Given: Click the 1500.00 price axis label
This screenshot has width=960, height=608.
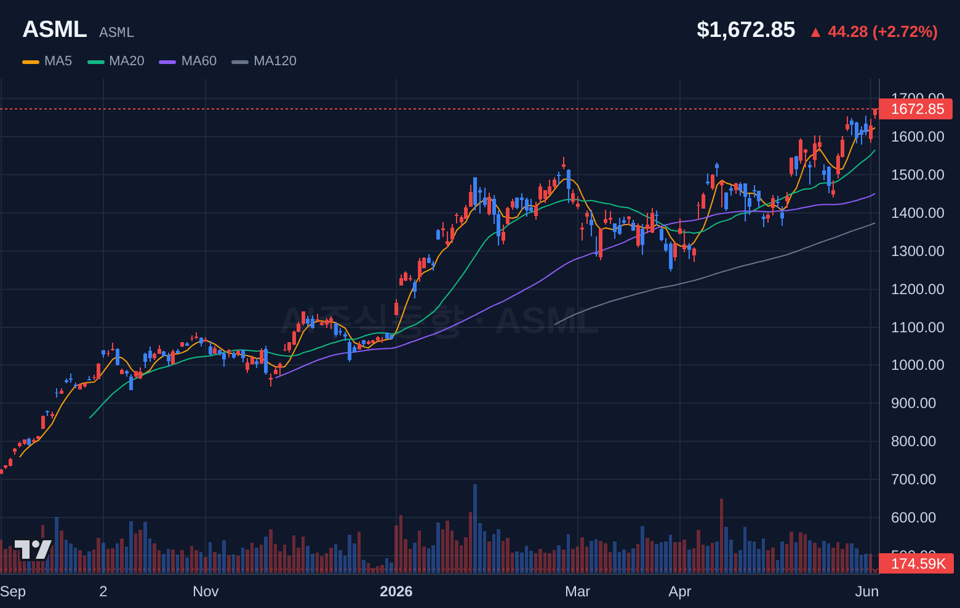Looking at the screenshot, I should pyautogui.click(x=918, y=175).
